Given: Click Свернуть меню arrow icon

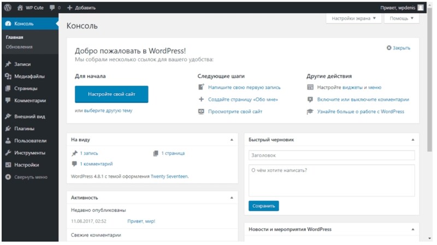Looking at the screenshot, I should click(8, 177).
